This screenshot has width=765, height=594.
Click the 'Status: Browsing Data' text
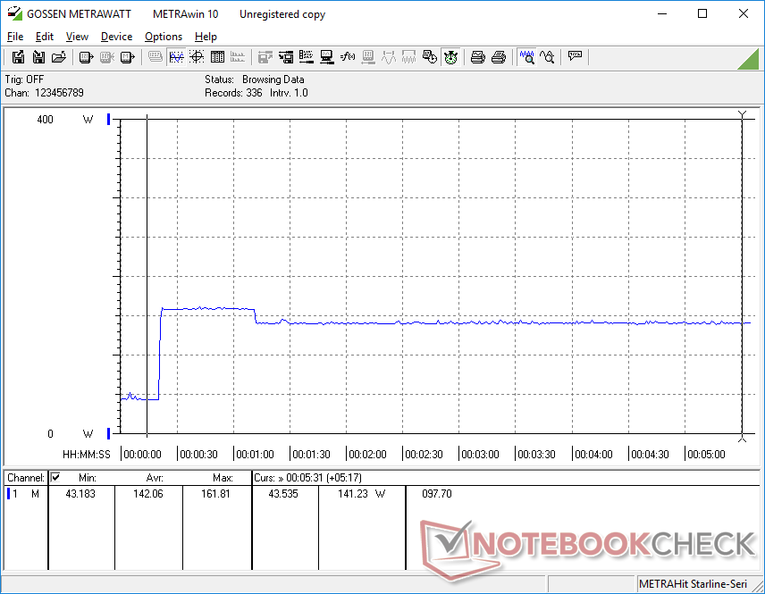tap(254, 79)
